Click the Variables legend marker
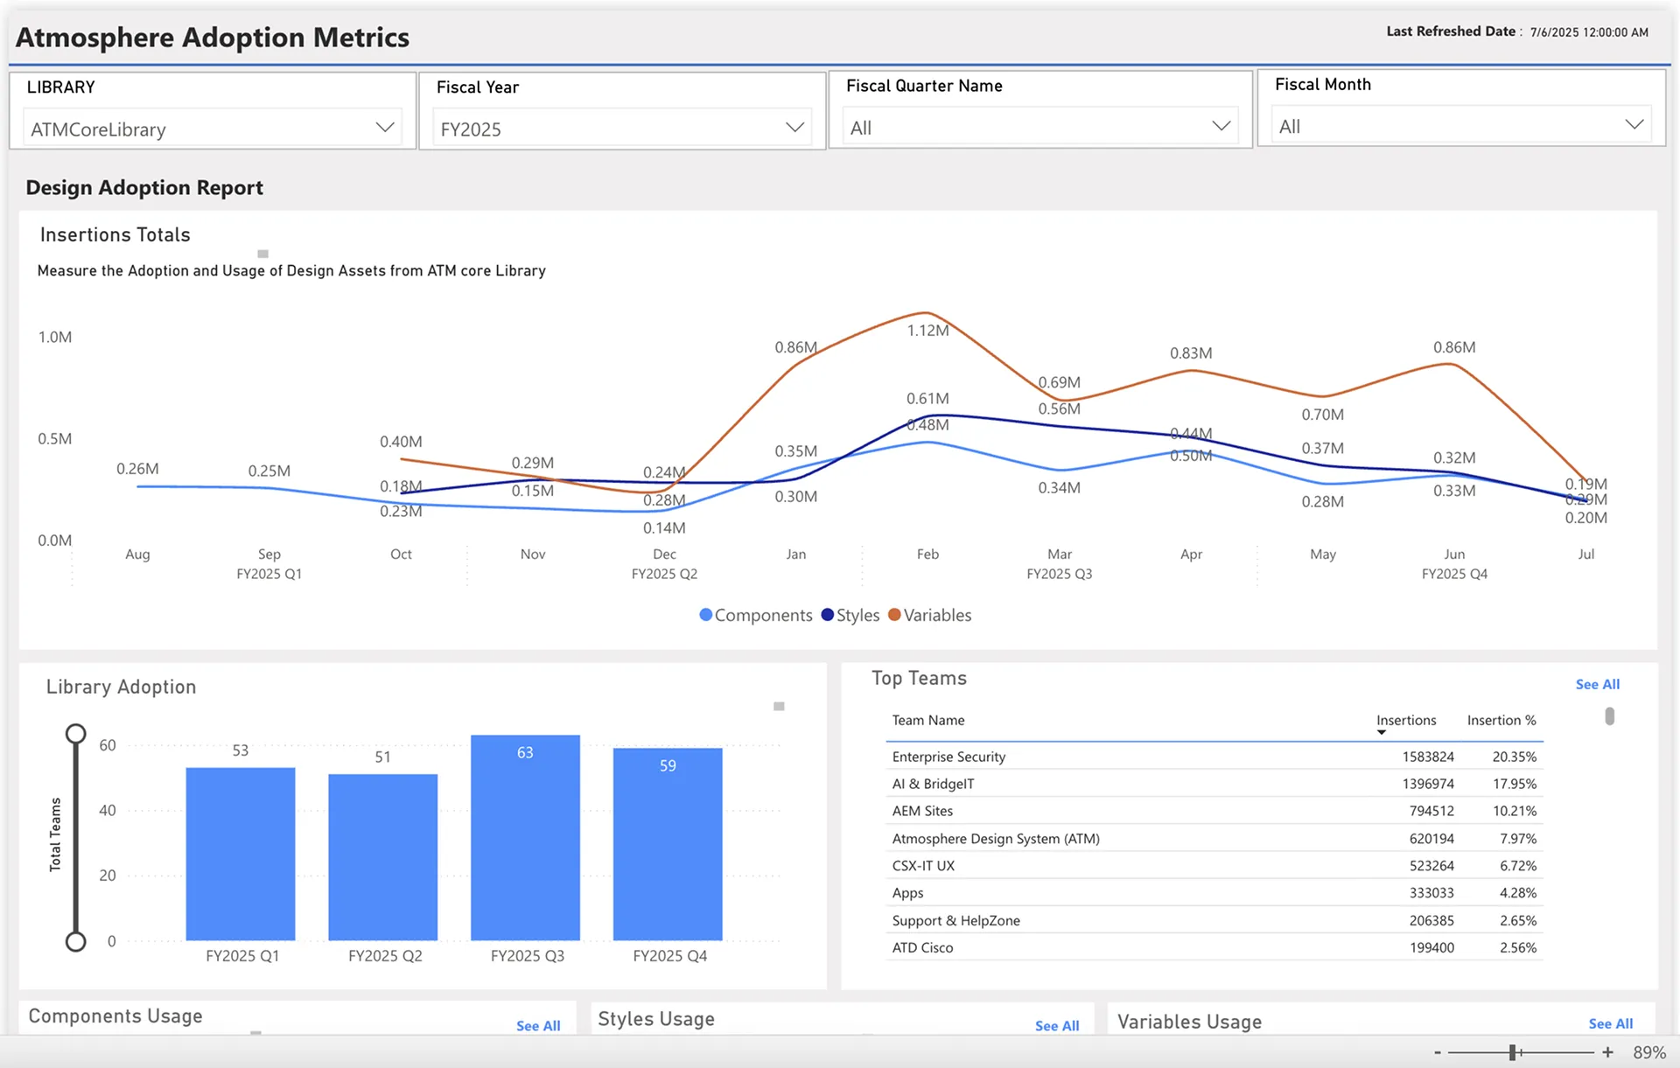The width and height of the screenshot is (1680, 1068). [x=894, y=615]
